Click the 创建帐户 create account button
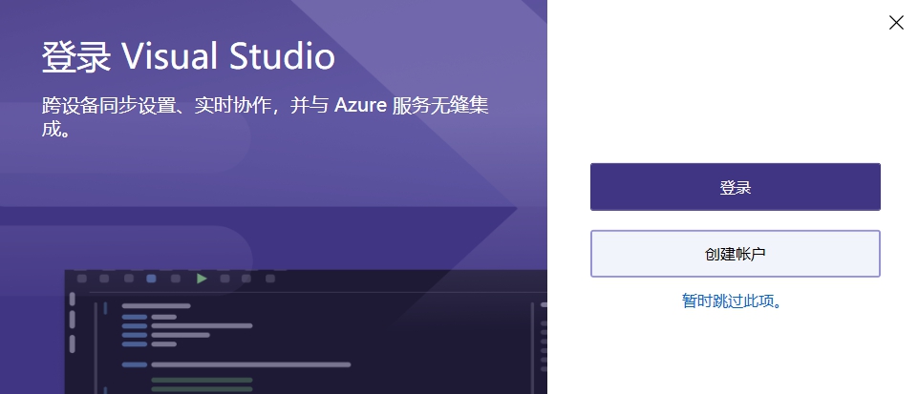Screen dimensions: 918x394 pos(735,254)
